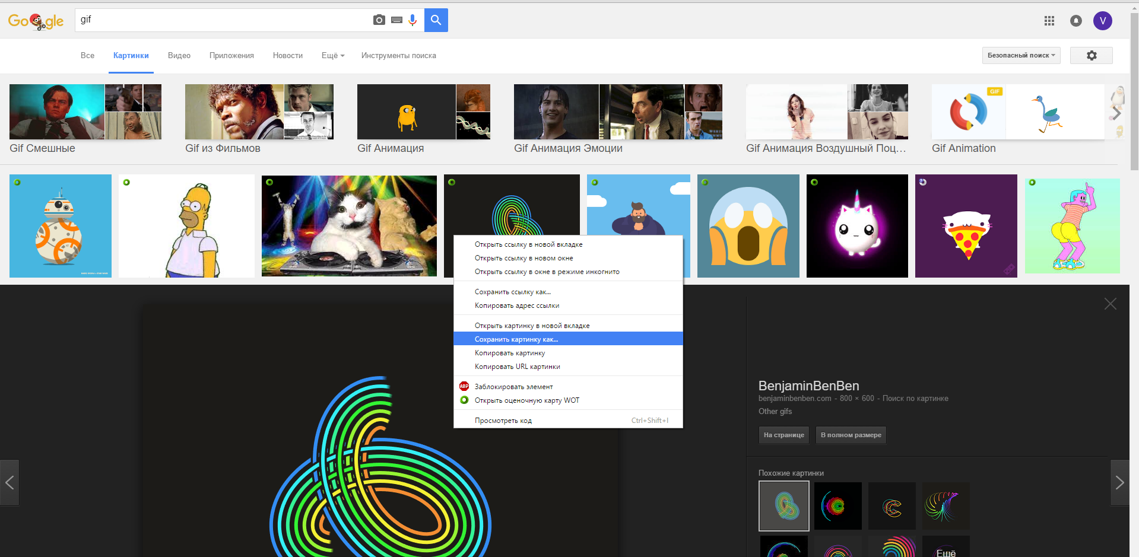Click WOT rating dot on dancing figure image
The width and height of the screenshot is (1139, 557).
1032,182
